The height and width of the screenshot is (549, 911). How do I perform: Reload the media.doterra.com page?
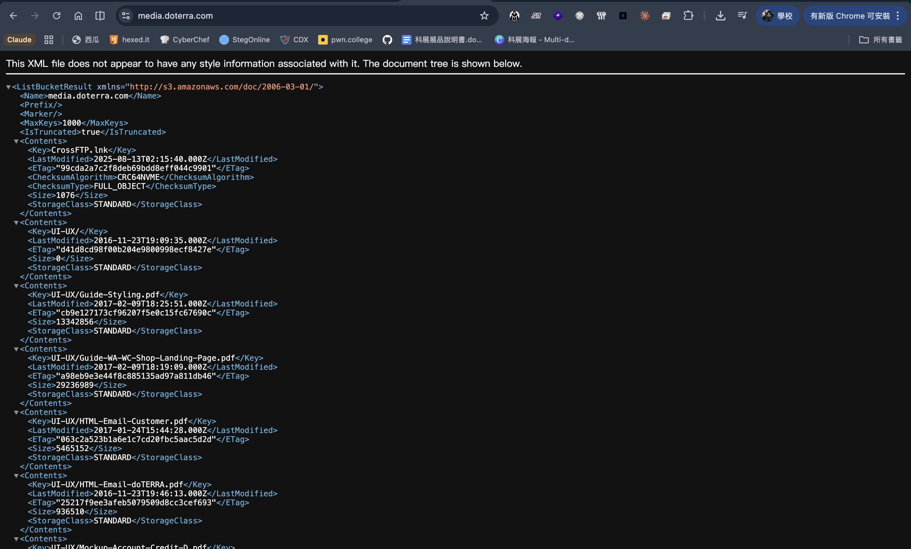[x=57, y=16]
